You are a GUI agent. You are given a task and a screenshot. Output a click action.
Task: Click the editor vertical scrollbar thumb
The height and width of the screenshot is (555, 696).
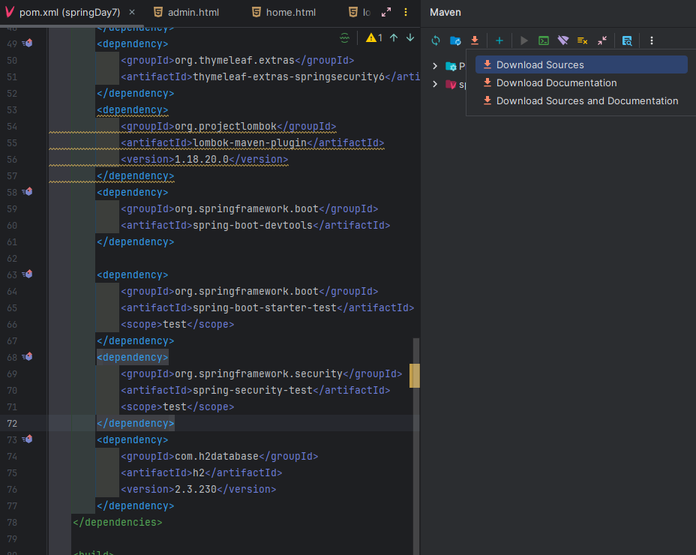[416, 446]
